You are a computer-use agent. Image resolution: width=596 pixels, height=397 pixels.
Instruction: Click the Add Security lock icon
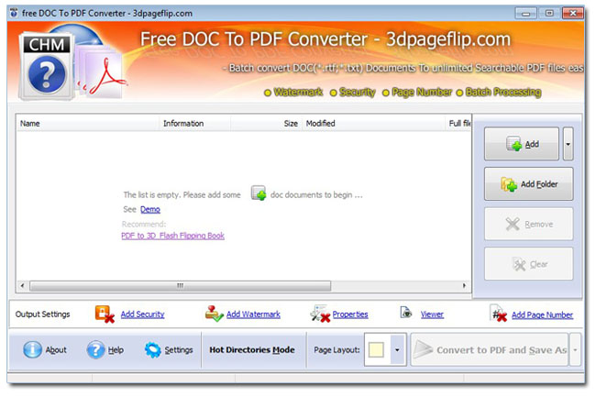pos(105,314)
